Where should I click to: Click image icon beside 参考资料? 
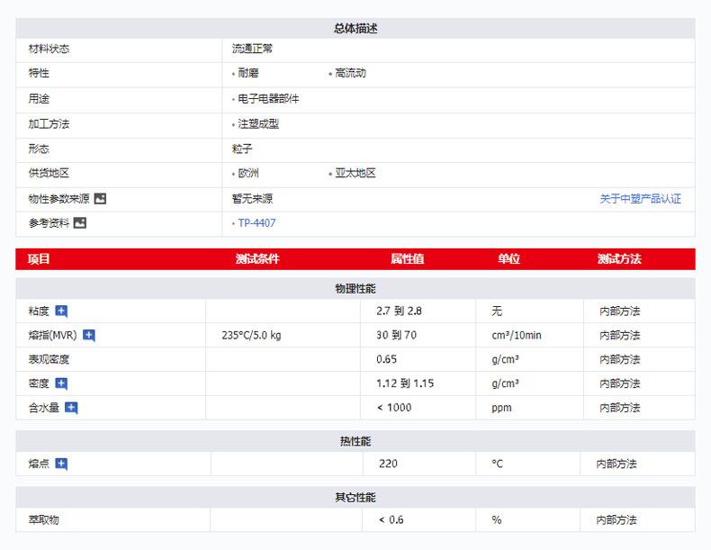pyautogui.click(x=80, y=223)
